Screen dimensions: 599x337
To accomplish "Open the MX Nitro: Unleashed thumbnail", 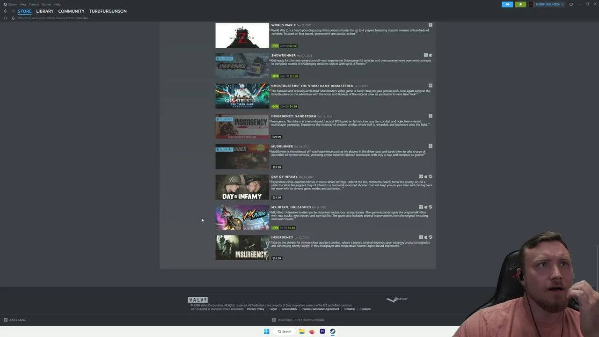I will pyautogui.click(x=242, y=217).
